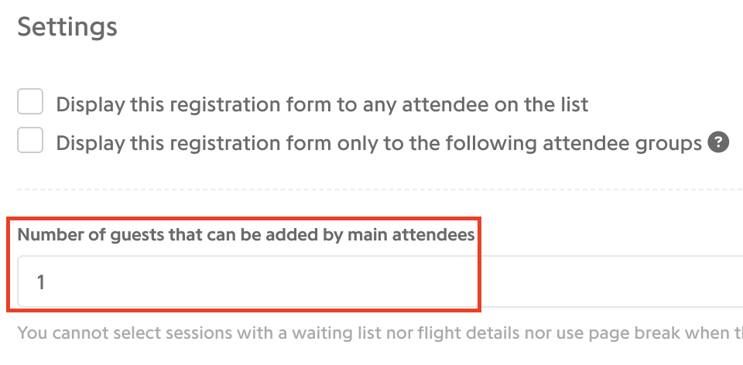Click the words 'waiting list' in the hint text
743x365 pixels.
coord(337,333)
